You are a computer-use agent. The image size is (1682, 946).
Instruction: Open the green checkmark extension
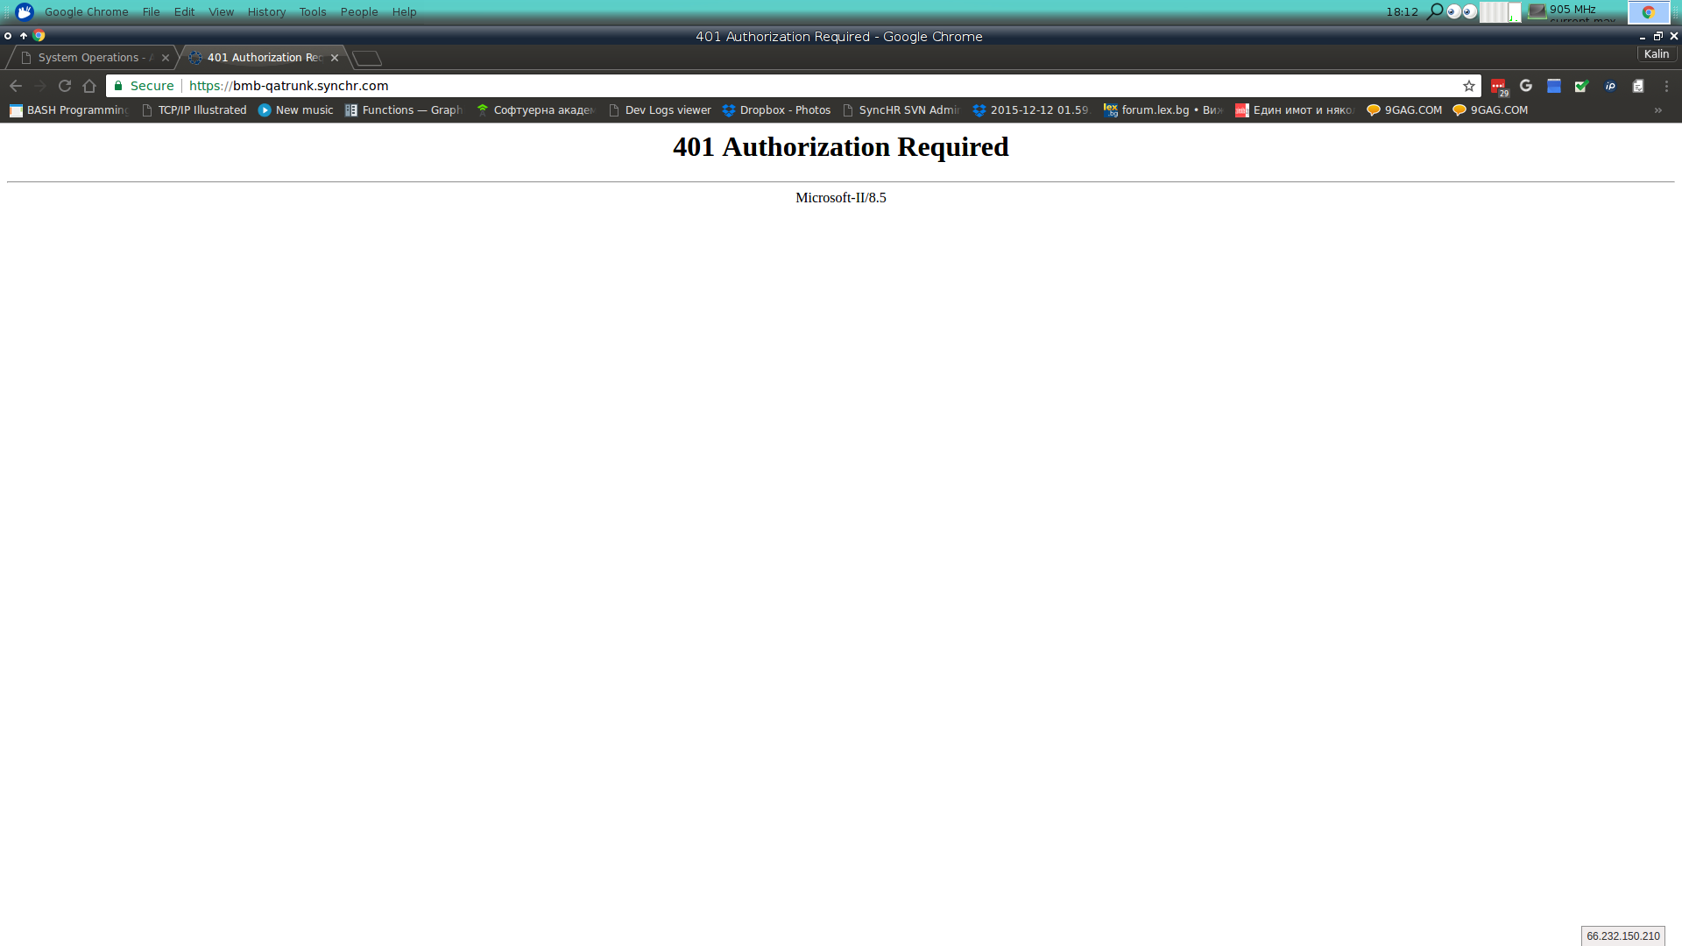tap(1582, 86)
